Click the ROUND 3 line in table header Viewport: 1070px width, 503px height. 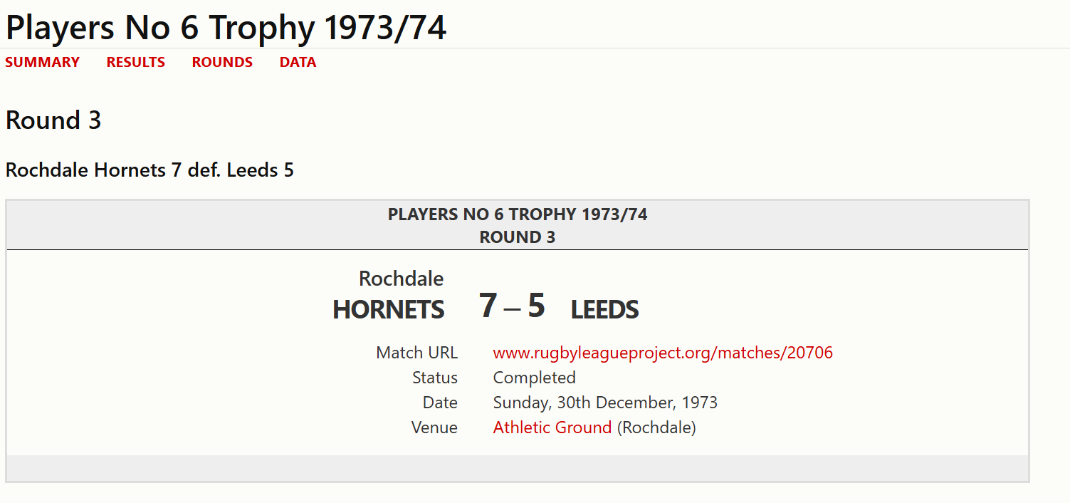[518, 237]
